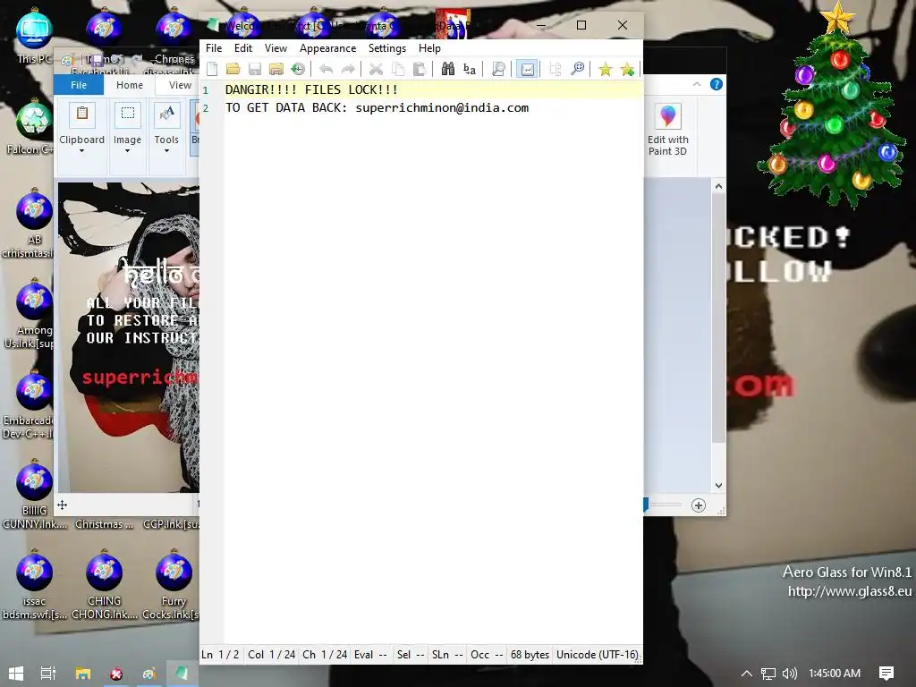Open Task View on the taskbar
The width and height of the screenshot is (916, 687).
point(48,674)
